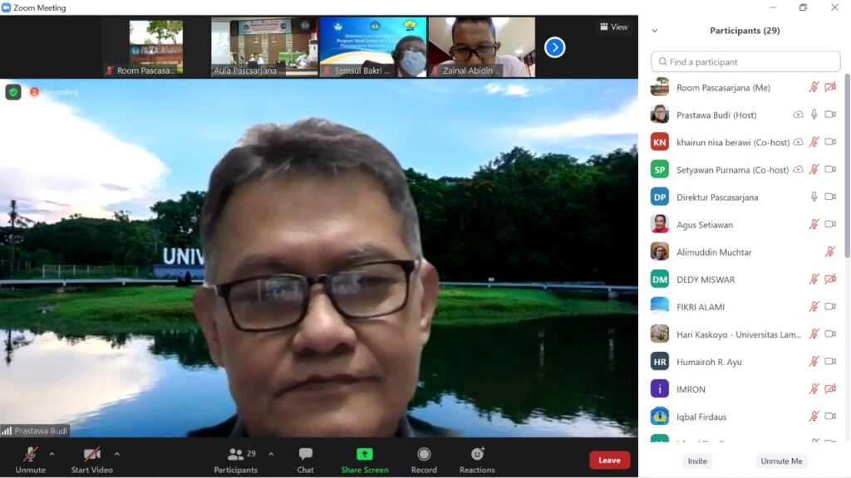
Task: Click the Invite button
Action: [697, 461]
